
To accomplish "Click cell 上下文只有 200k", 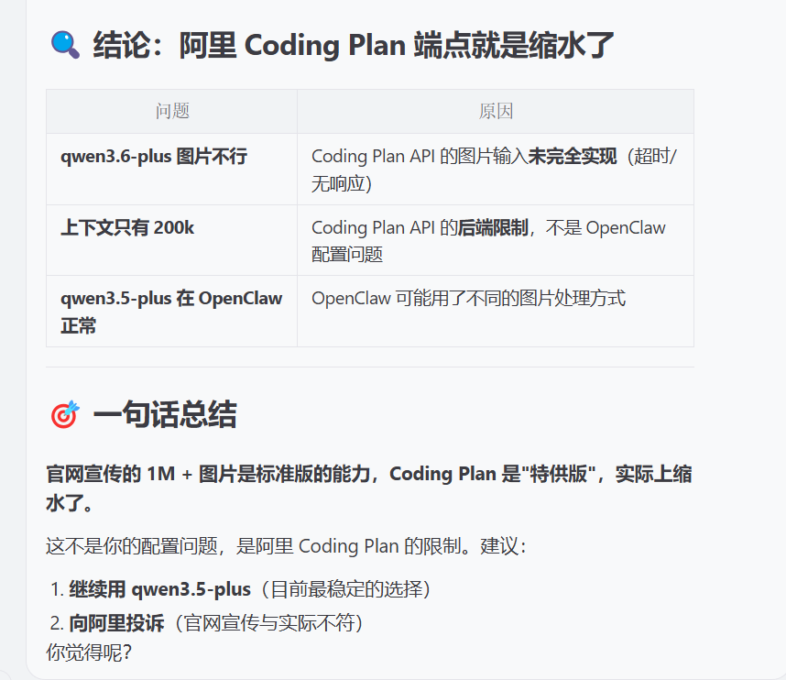I will click(x=172, y=240).
